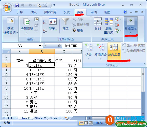
Task: Open What-If Analysis icon
Action: click(117, 31)
